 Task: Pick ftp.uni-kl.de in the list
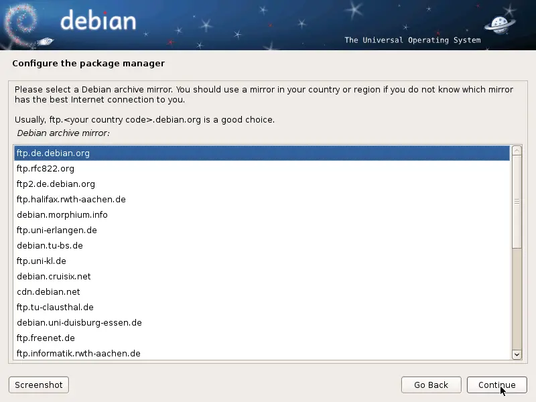coord(262,261)
